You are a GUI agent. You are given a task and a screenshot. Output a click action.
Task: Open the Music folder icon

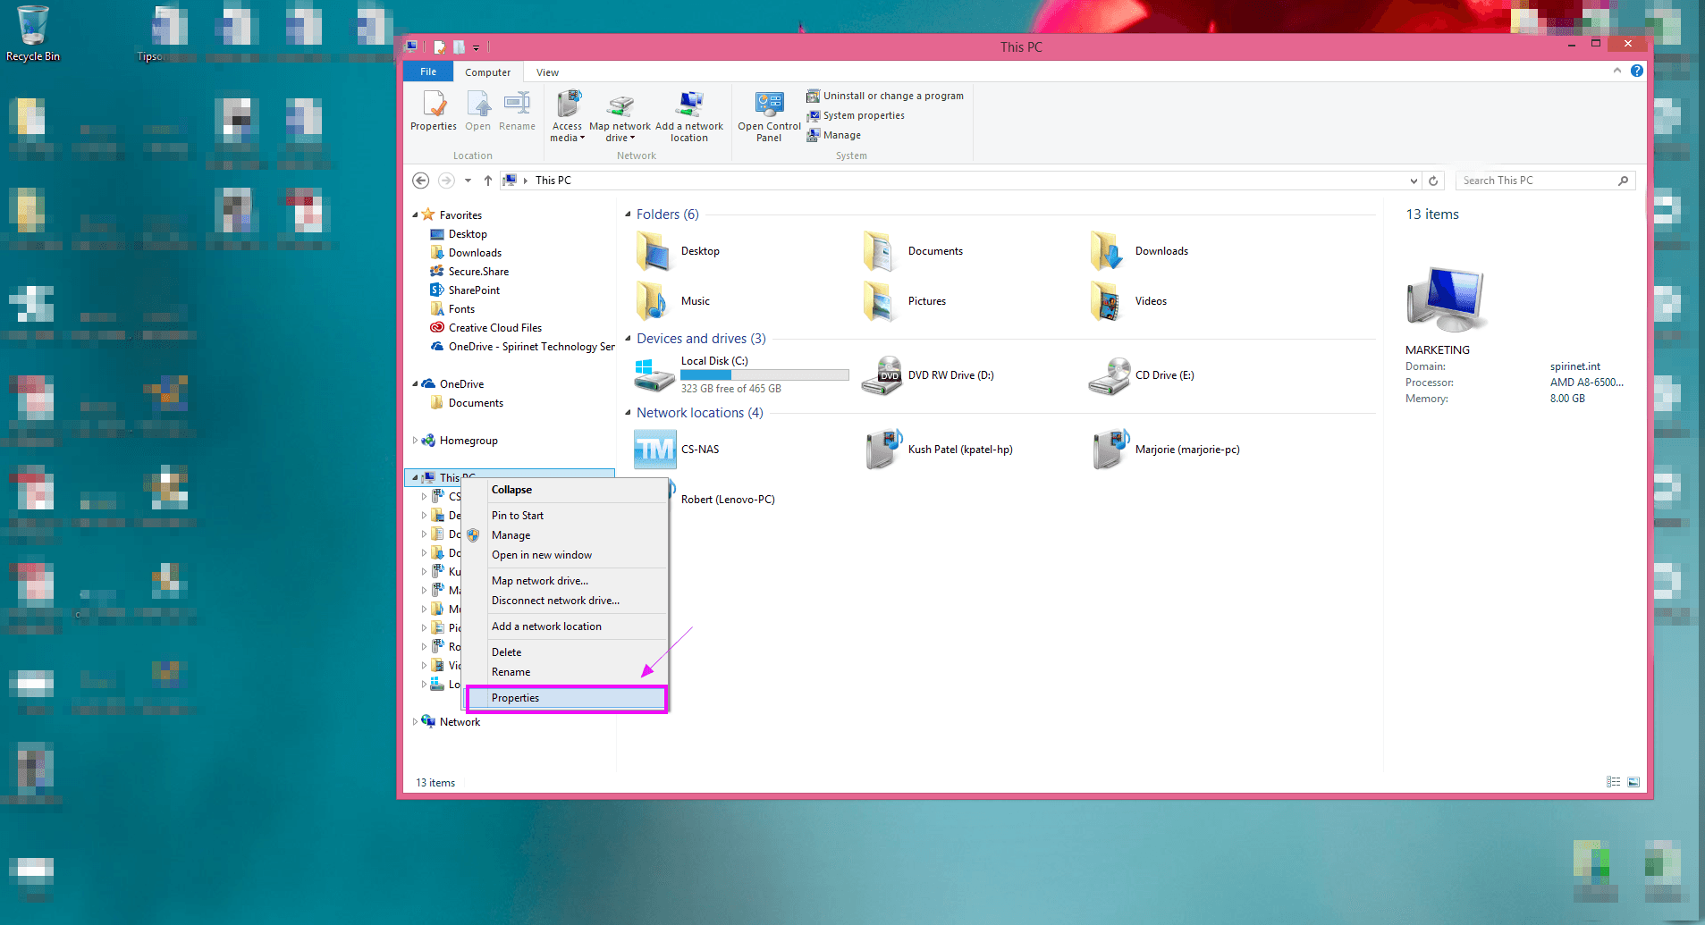pos(653,301)
